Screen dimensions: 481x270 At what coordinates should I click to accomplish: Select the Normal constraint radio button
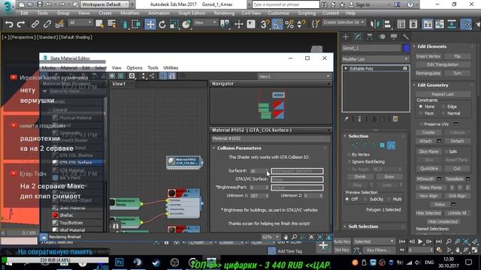[443, 113]
